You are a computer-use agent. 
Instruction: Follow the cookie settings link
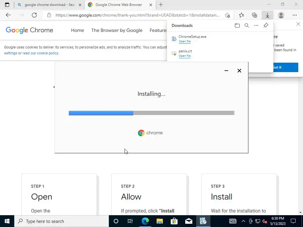(11, 53)
